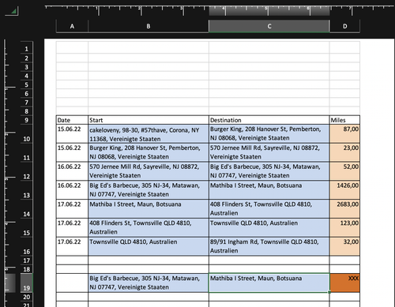This screenshot has width=395, height=307.
Task: Click start cell Big Ed's Barbecue in row 13
Action: coord(149,190)
